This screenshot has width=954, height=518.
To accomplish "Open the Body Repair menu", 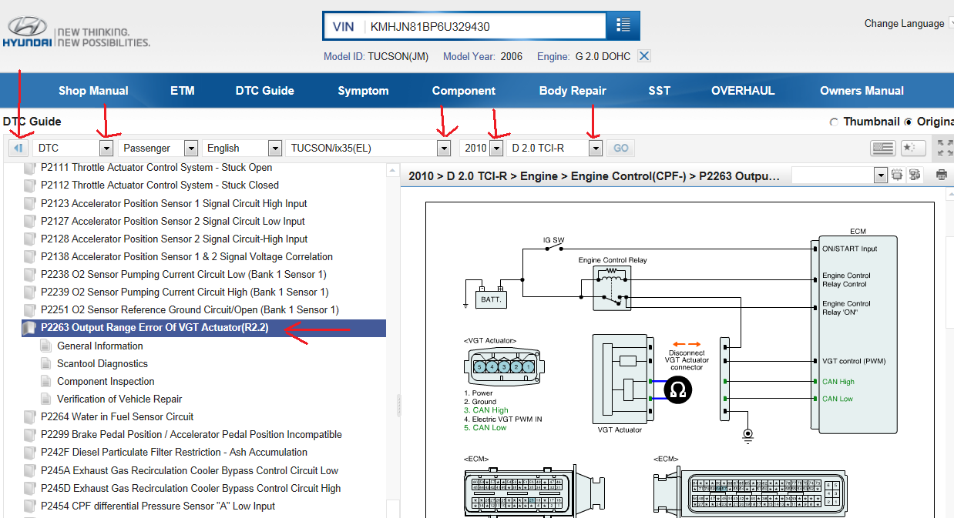I will coord(573,91).
